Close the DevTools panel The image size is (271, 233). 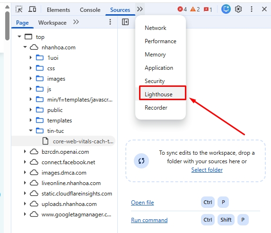tap(264, 9)
